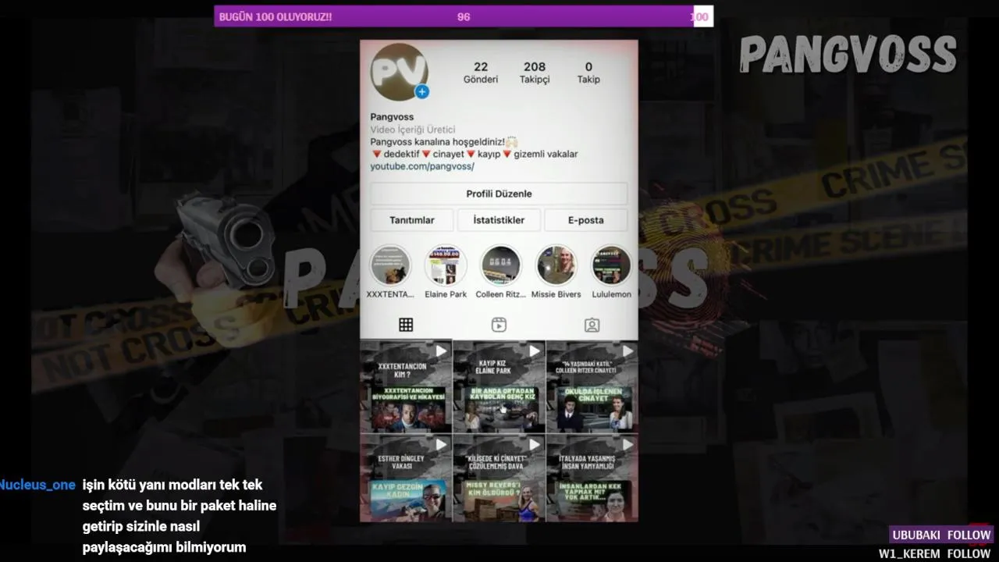Screen dimensions: 999x562
Task: Click the UBUBAKI FOLLOW alert
Action: coord(942,535)
